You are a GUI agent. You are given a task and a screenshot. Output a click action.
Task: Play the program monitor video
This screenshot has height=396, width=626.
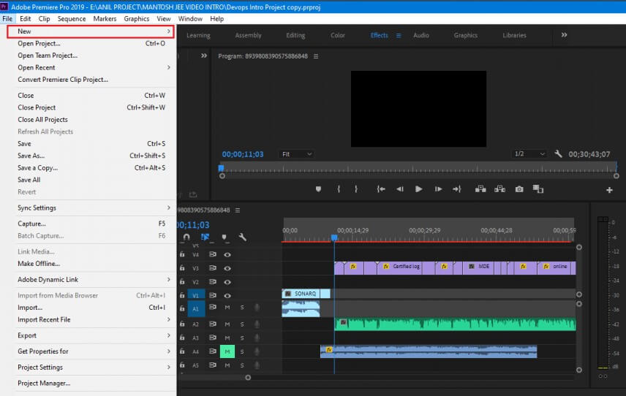418,189
